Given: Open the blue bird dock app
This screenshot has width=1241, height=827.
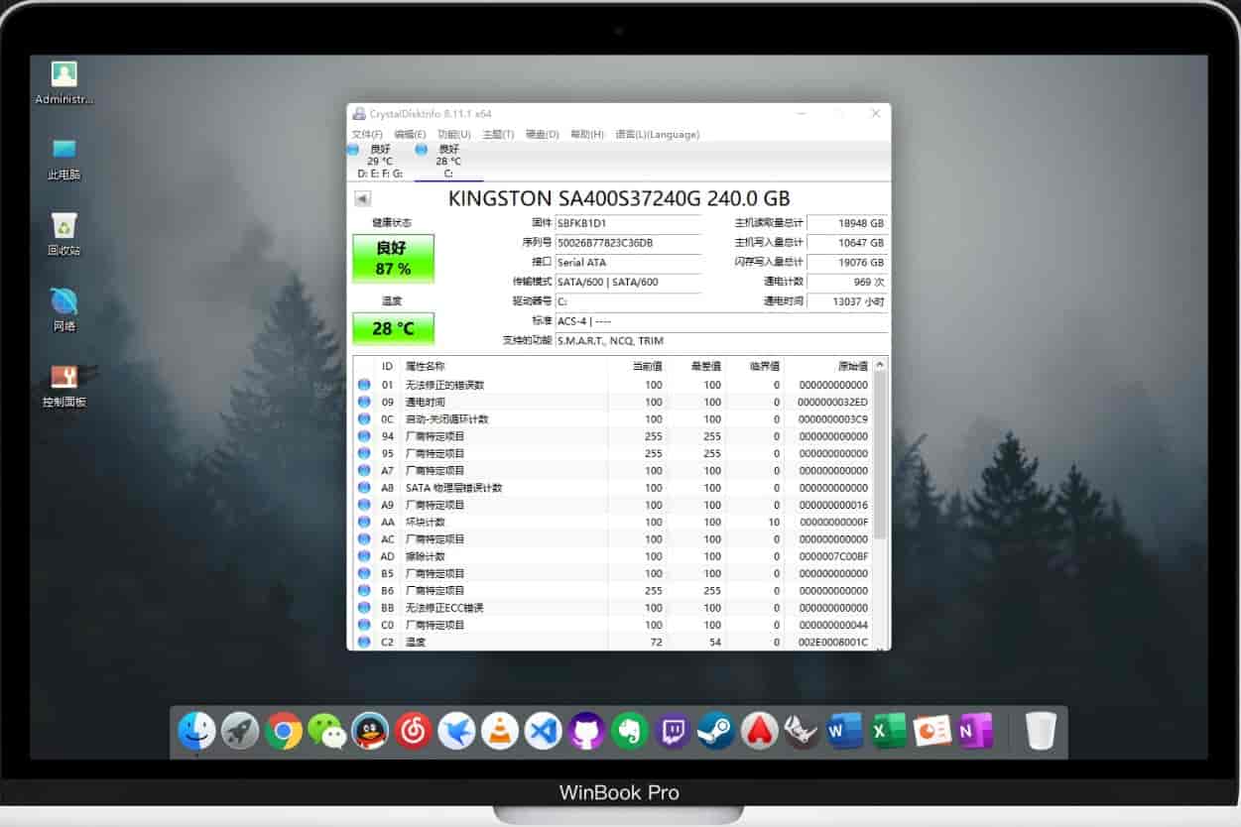Looking at the screenshot, I should 456,732.
